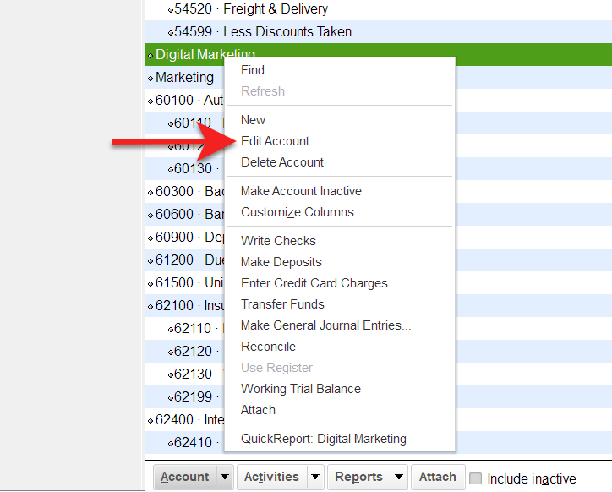The height and width of the screenshot is (492, 612).
Task: Select sub-account row 62199
Action: pos(184,397)
